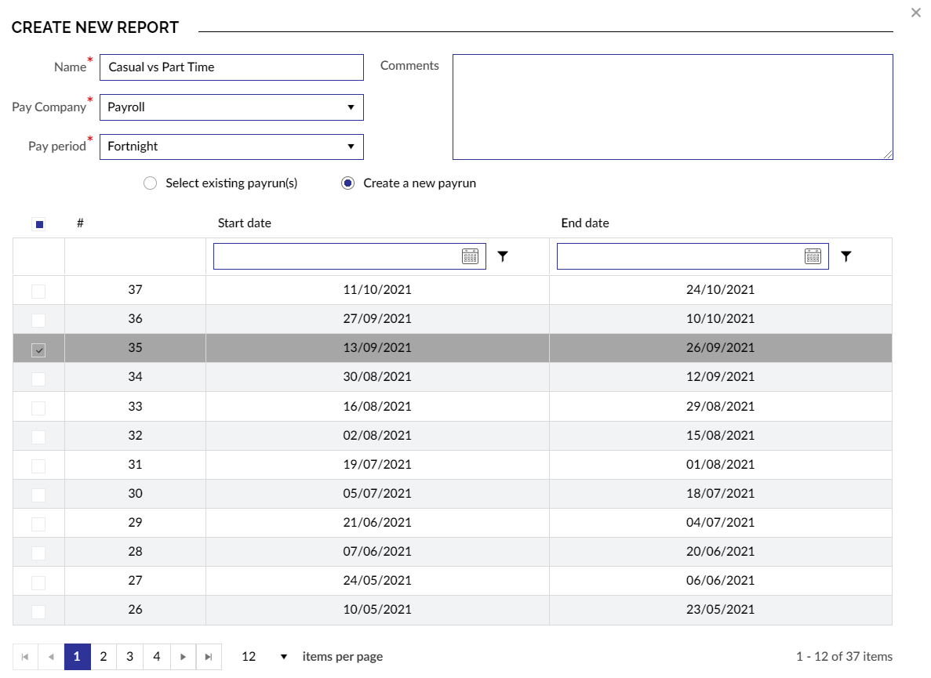The height and width of the screenshot is (678, 931).
Task: Click end date 01/08/2021 cell
Action: [x=720, y=465]
